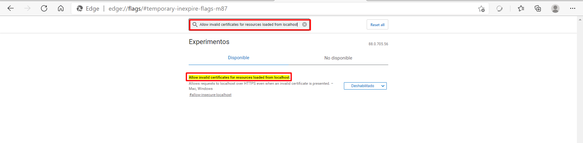Open the #allow-insecure-localhost link

pyautogui.click(x=210, y=95)
